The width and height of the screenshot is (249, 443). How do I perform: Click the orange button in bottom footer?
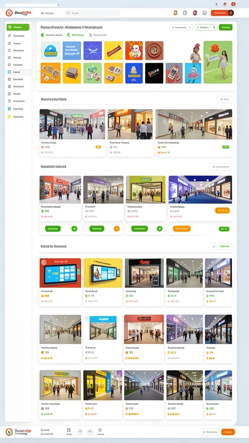tap(228, 432)
